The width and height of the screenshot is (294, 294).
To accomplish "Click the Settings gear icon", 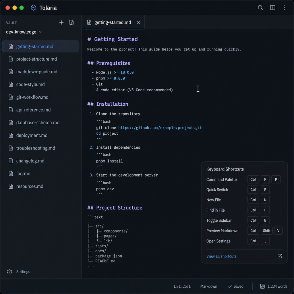I will (9, 272).
